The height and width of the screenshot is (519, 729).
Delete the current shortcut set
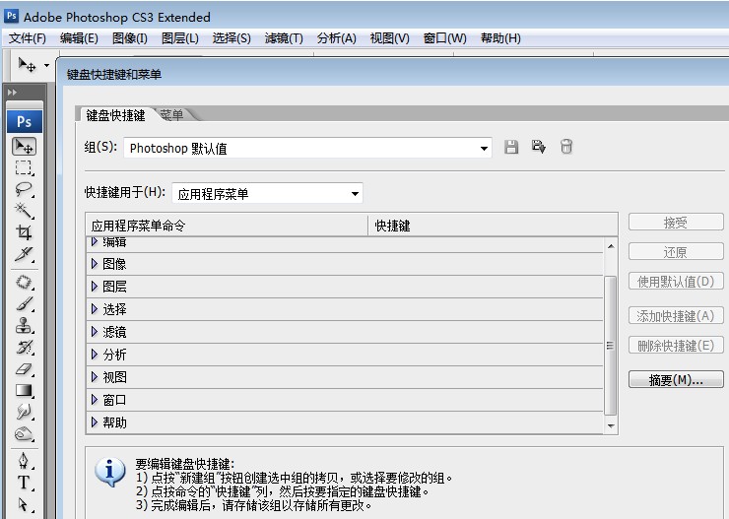(x=566, y=147)
